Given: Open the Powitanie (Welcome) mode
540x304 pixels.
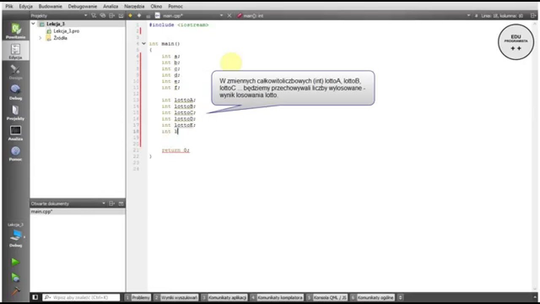Looking at the screenshot, I should [16, 32].
